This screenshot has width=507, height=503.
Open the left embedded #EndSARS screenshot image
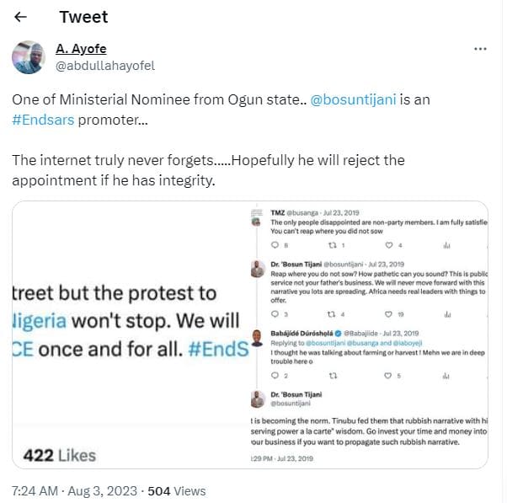coord(131,334)
